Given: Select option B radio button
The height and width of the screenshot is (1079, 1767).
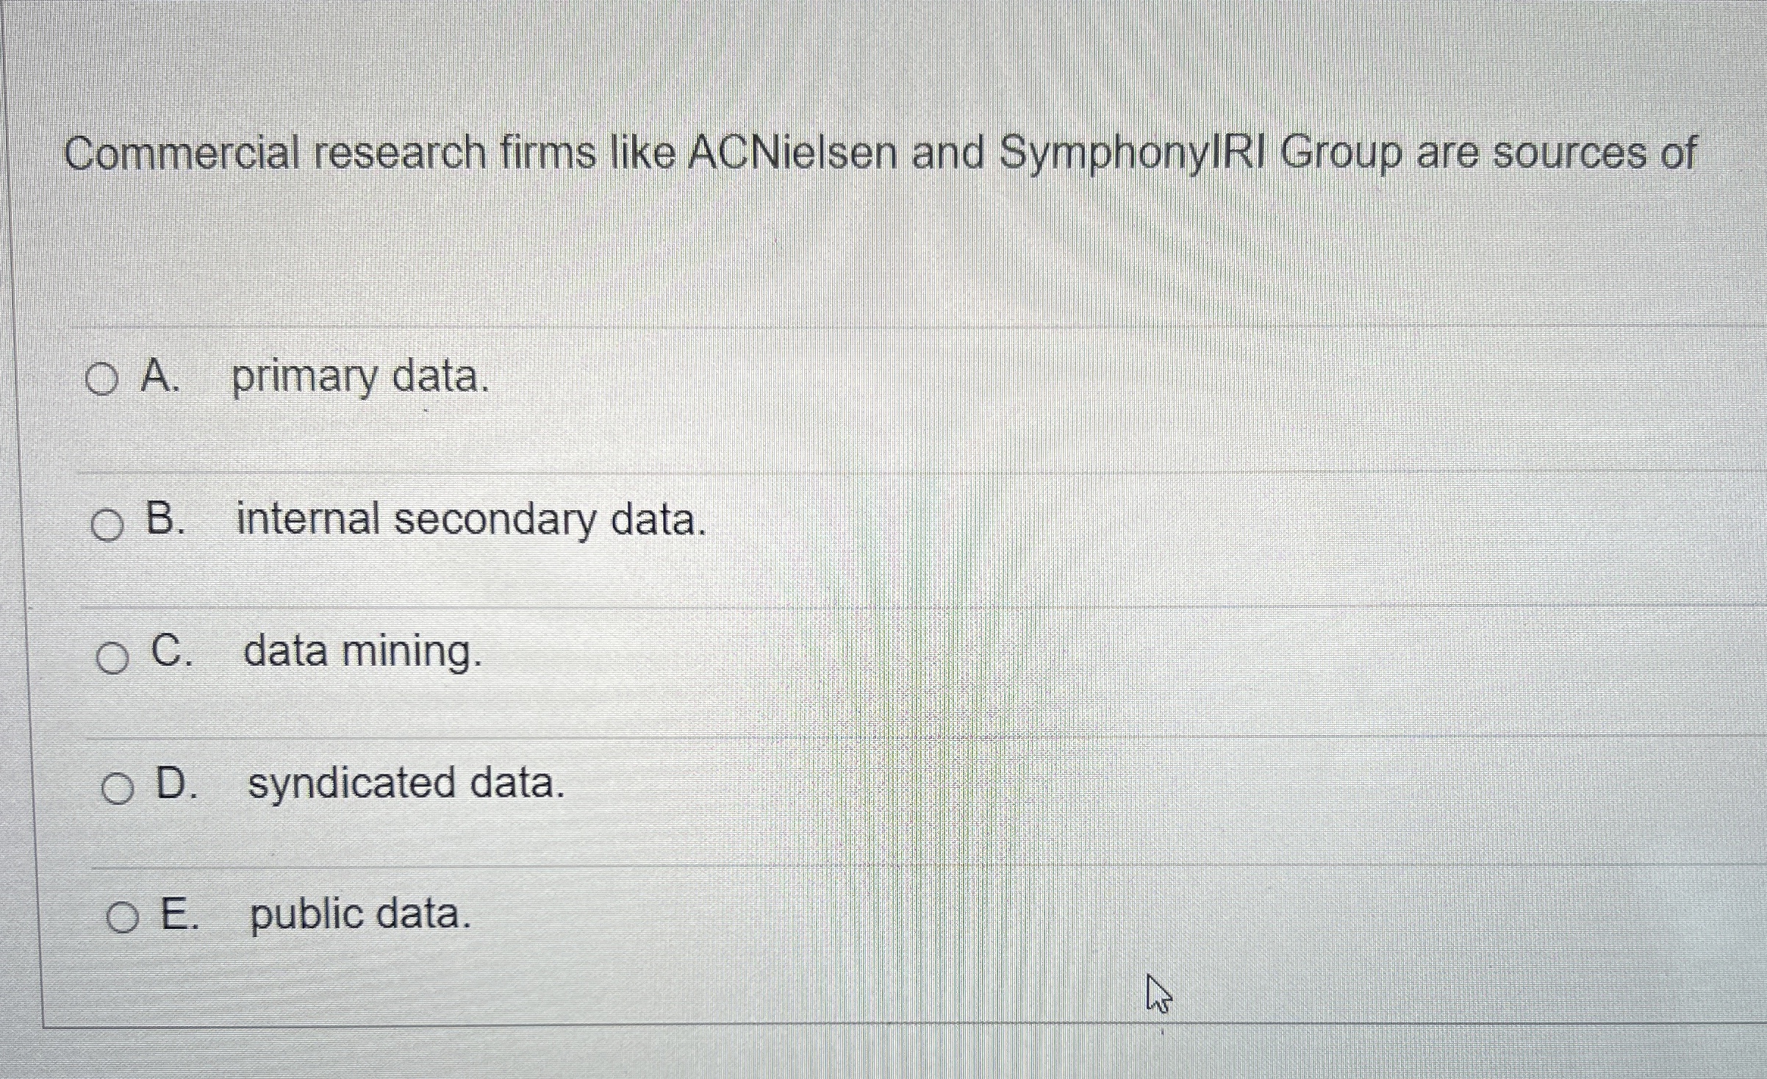Looking at the screenshot, I should 107,526.
